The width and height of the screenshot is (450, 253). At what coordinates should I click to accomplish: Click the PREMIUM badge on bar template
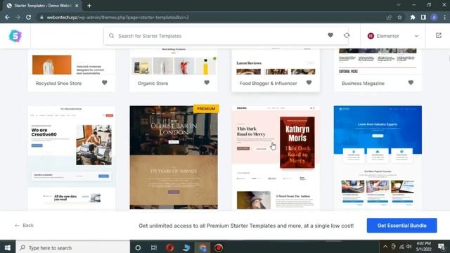[x=206, y=108]
